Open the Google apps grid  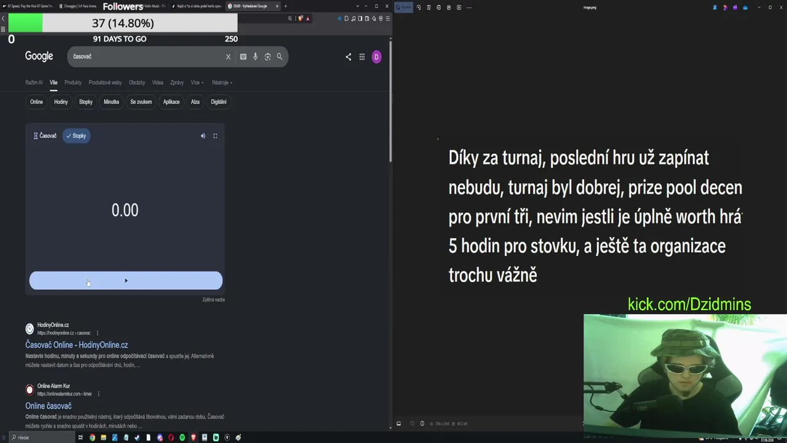click(362, 57)
